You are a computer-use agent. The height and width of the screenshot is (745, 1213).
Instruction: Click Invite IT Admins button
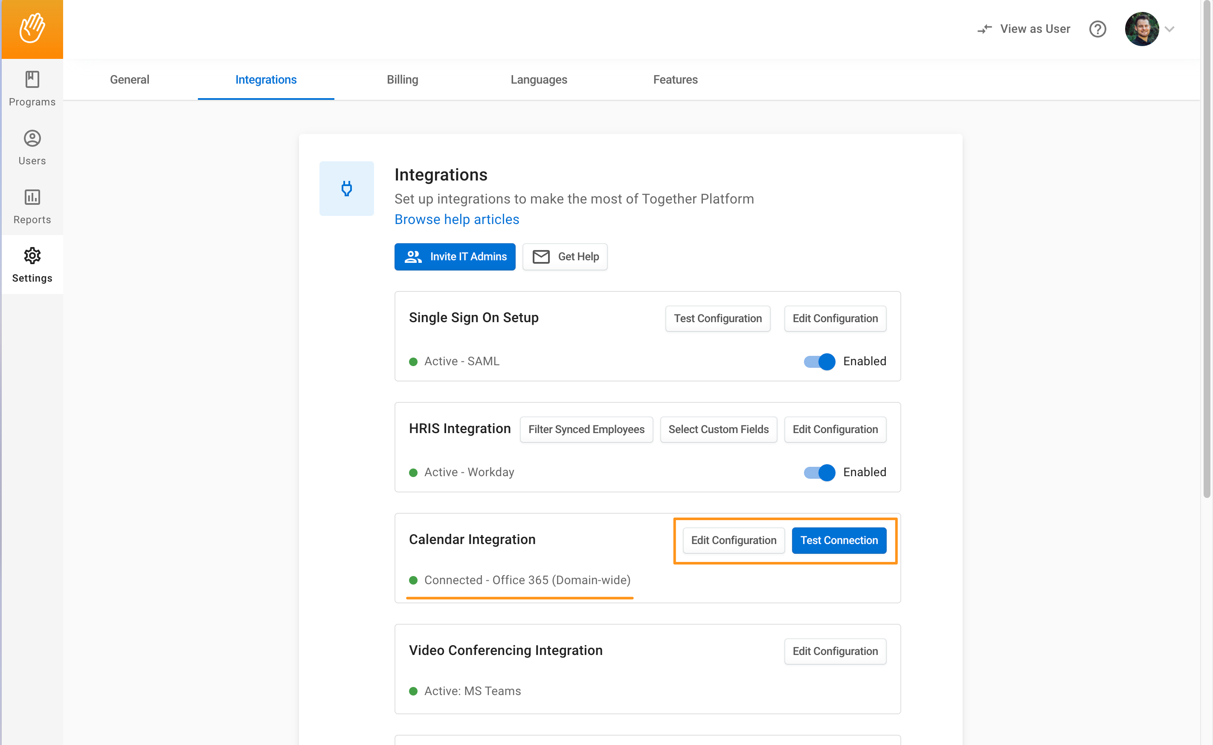tap(455, 256)
